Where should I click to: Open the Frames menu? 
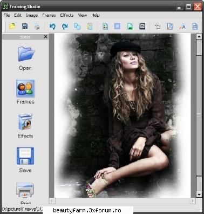(49, 15)
